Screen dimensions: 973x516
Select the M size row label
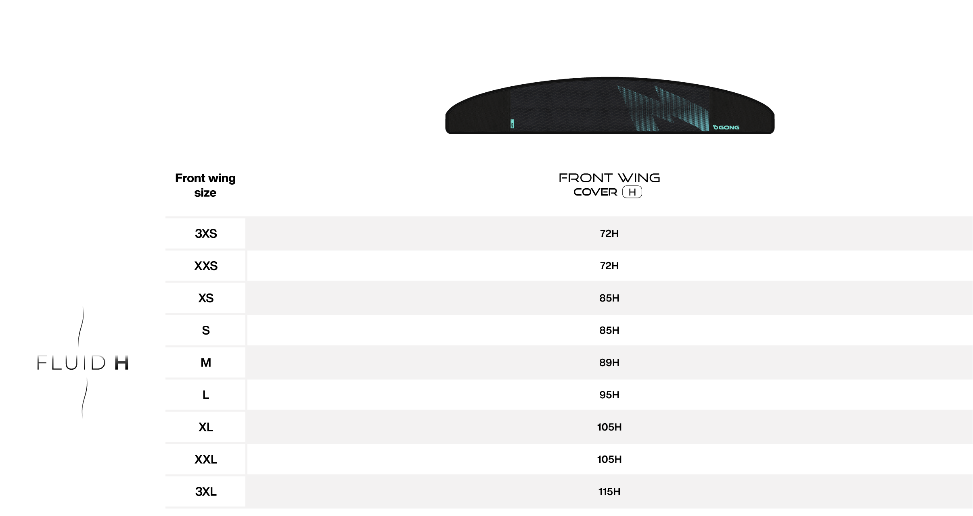206,362
